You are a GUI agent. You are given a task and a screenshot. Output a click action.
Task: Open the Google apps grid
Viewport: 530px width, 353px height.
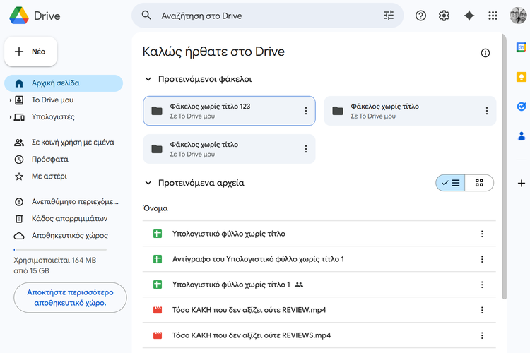click(x=493, y=16)
